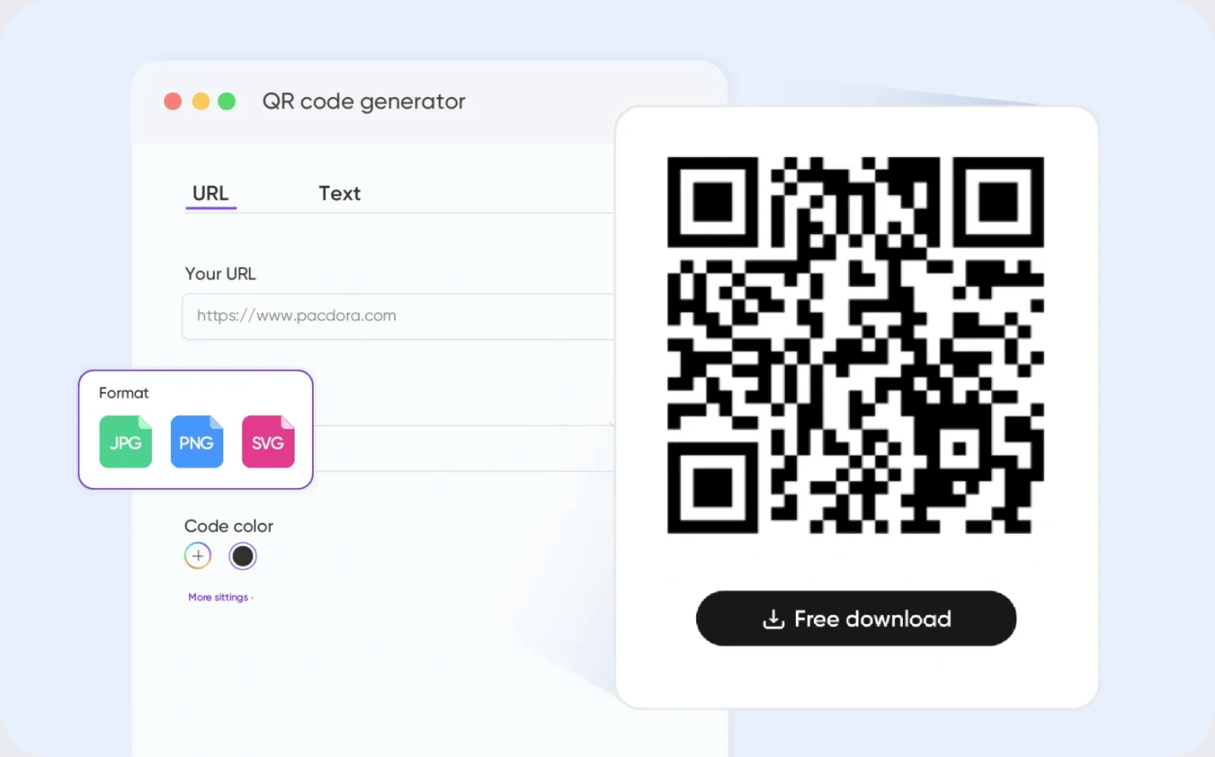The image size is (1215, 757).
Task: Click the QR code generator title
Action: click(x=364, y=101)
